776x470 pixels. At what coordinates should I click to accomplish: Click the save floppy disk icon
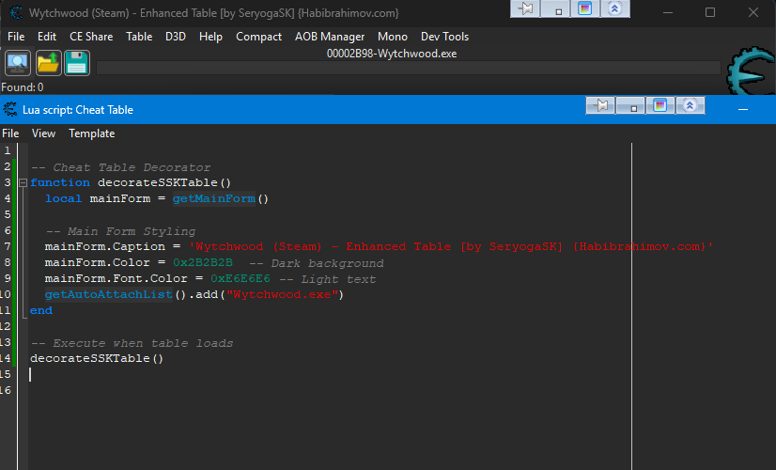coord(77,63)
